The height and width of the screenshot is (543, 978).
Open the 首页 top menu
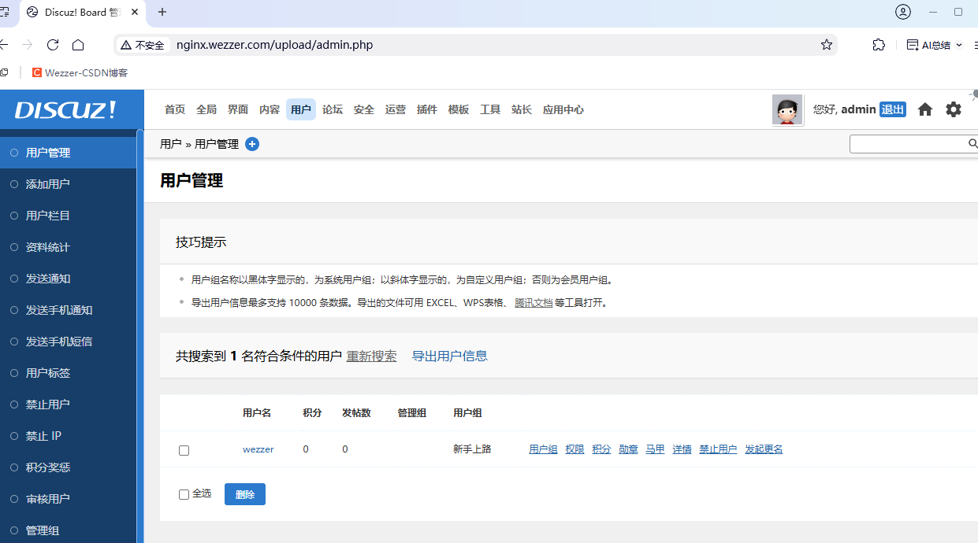[175, 109]
